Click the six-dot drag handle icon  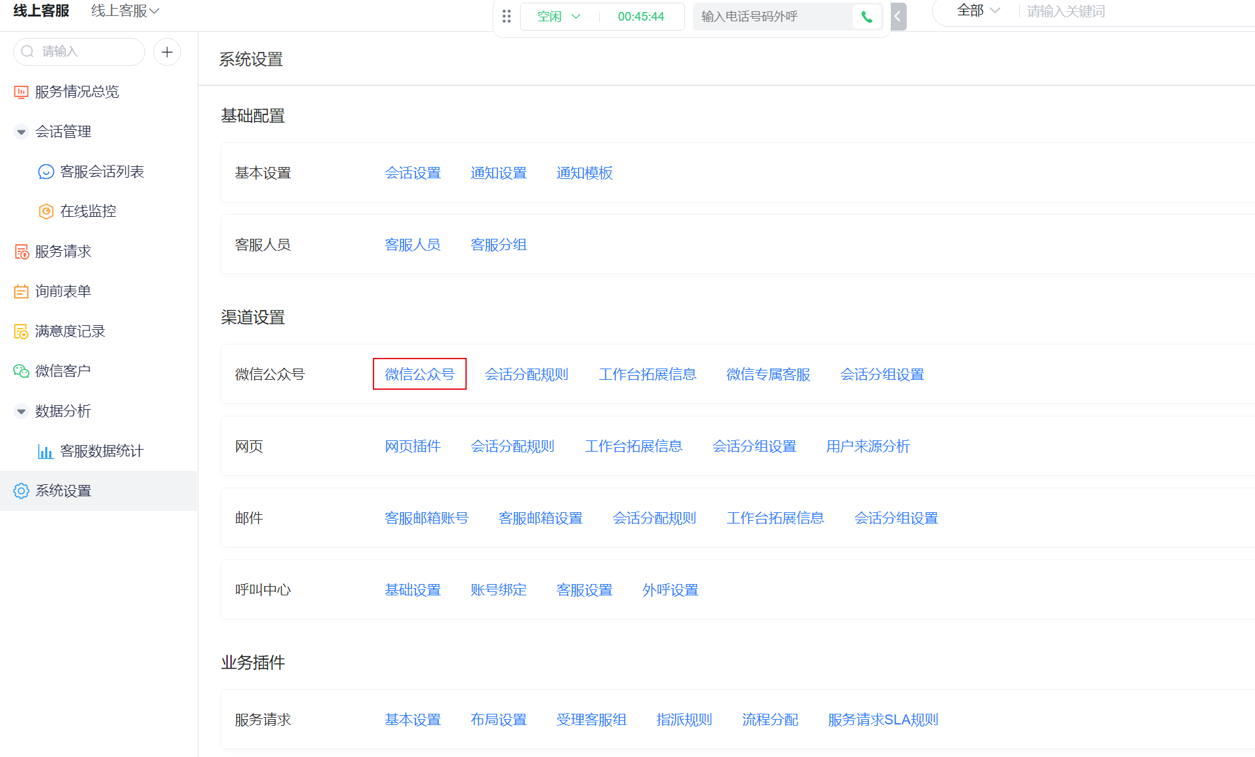[507, 17]
